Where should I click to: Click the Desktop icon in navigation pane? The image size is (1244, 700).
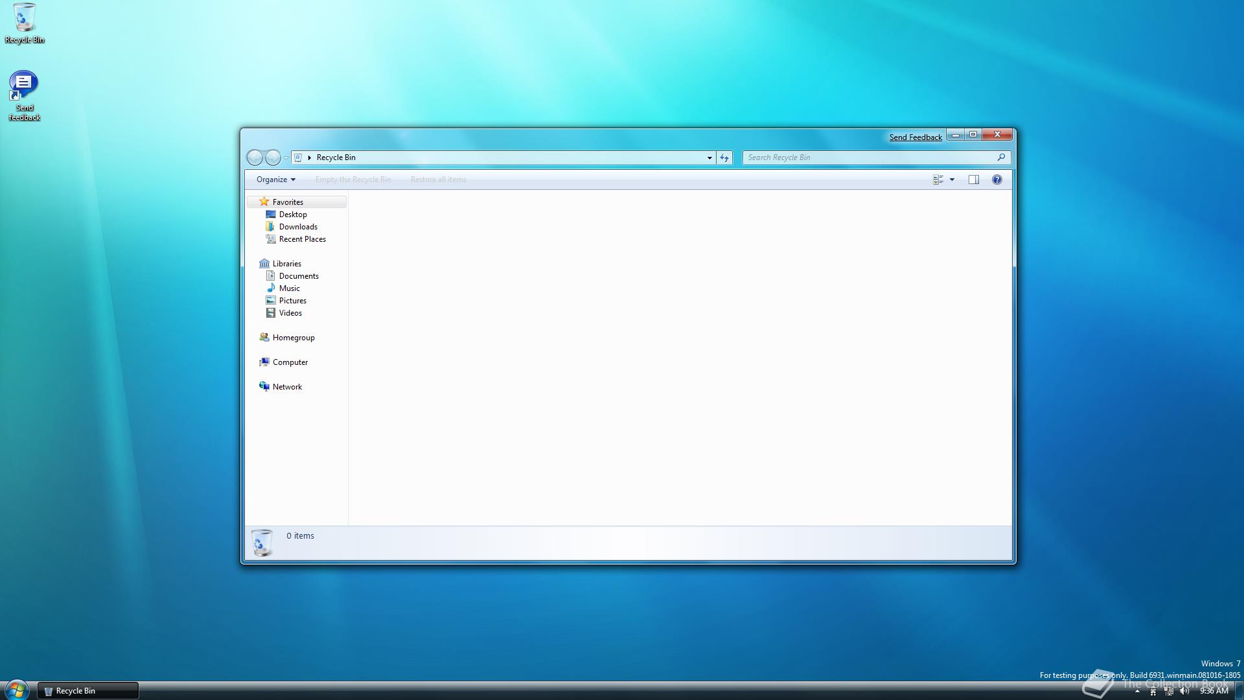271,214
